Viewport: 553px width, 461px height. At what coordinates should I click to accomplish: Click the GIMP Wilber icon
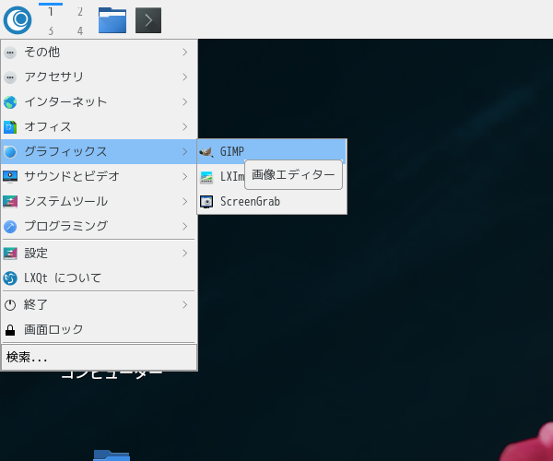(206, 151)
